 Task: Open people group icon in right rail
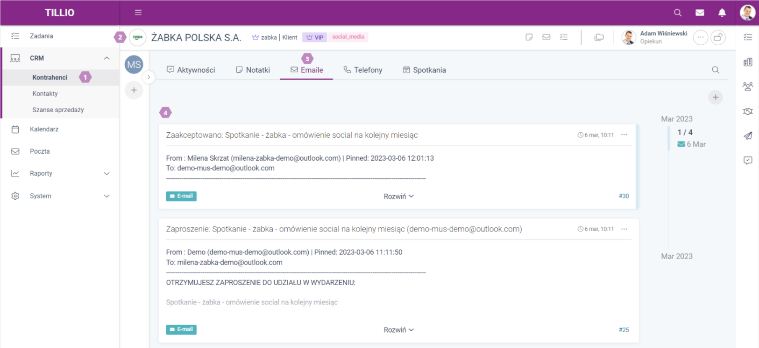pos(748,86)
